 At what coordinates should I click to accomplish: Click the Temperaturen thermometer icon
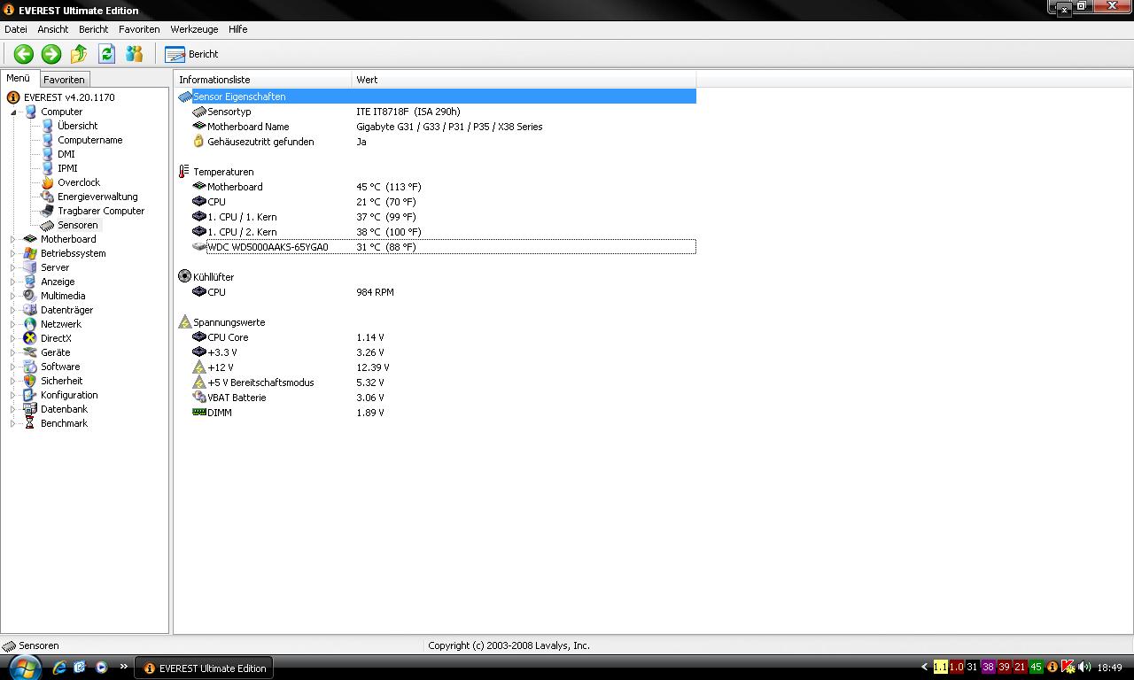click(x=184, y=172)
